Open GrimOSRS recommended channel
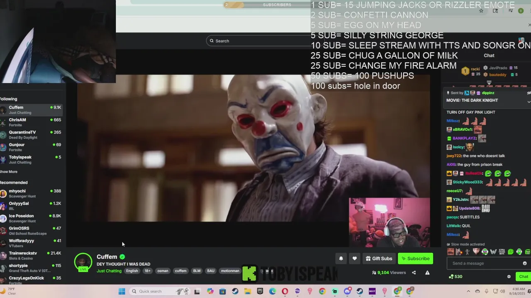The height and width of the screenshot is (298, 531). 31,231
